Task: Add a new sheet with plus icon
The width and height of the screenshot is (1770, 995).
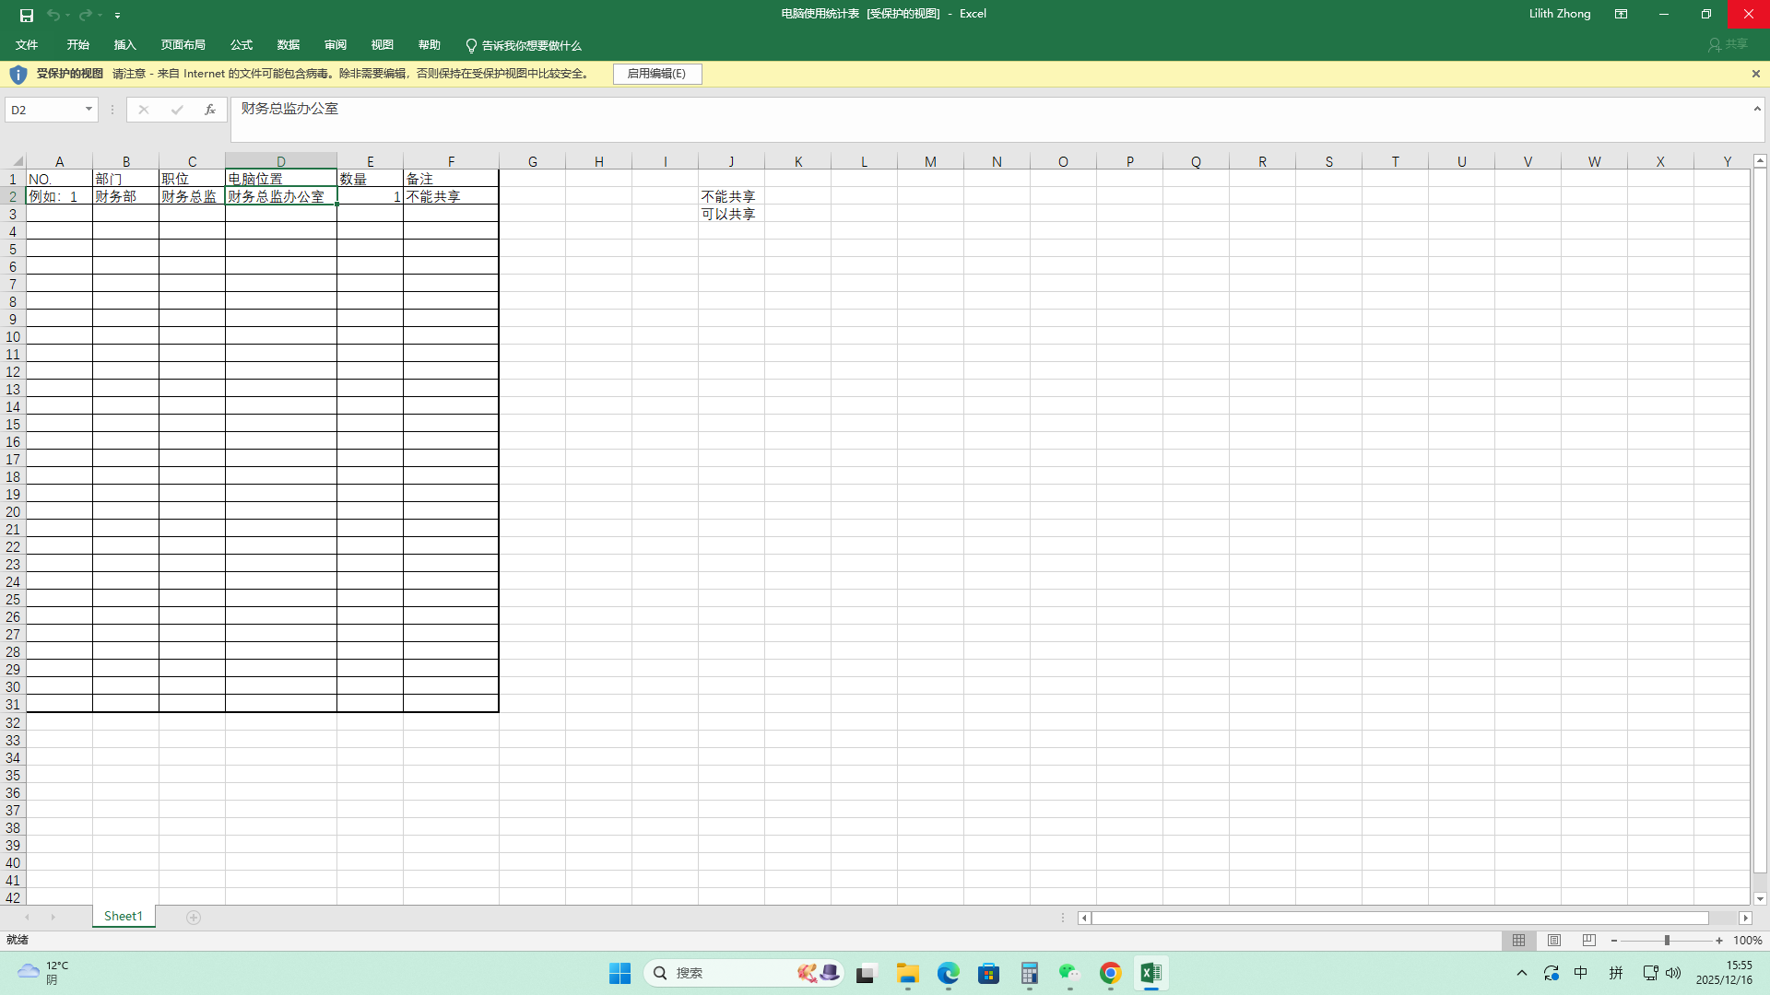Action: (x=194, y=918)
